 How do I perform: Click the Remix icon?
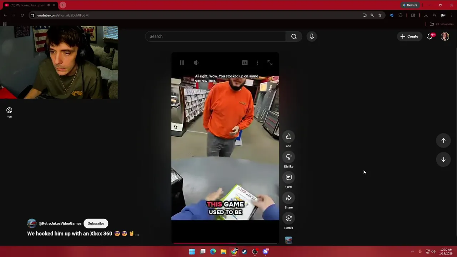pyautogui.click(x=288, y=218)
